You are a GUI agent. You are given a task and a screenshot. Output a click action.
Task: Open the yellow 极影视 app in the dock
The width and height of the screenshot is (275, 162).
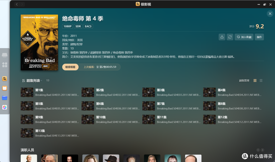coord(5,79)
